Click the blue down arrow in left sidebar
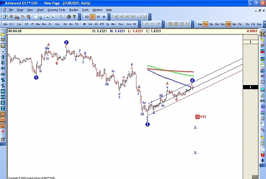The width and height of the screenshot is (266, 179). point(3,63)
